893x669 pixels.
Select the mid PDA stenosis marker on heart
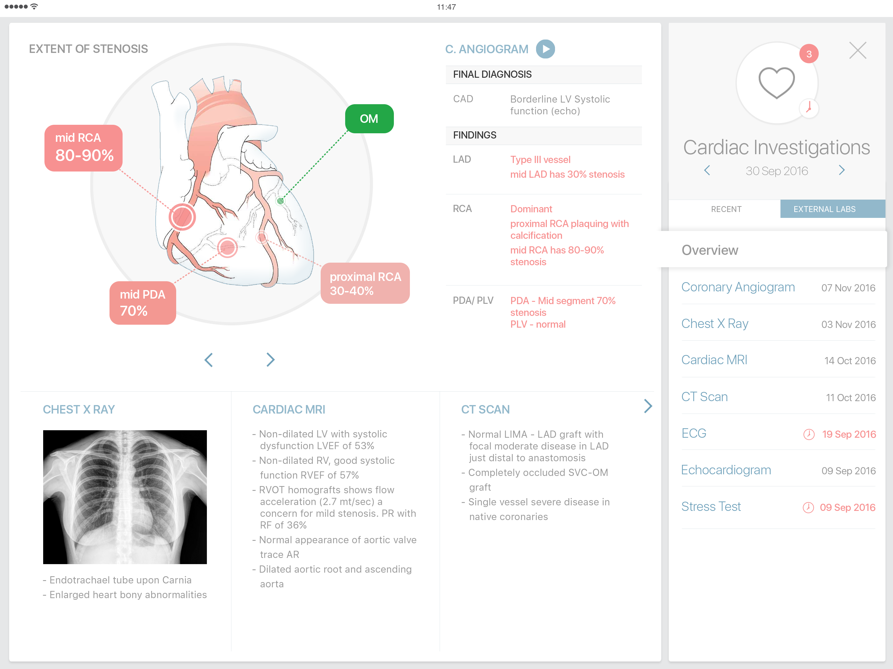pyautogui.click(x=227, y=247)
